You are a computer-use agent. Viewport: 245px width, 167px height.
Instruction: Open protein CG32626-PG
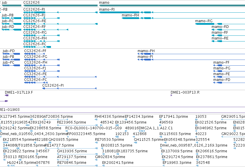36,57
